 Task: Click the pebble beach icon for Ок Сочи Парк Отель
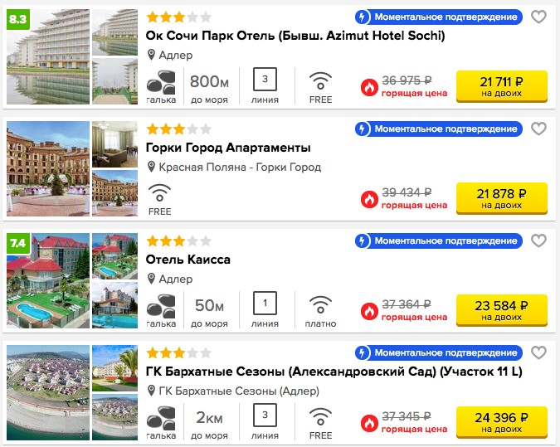161,82
